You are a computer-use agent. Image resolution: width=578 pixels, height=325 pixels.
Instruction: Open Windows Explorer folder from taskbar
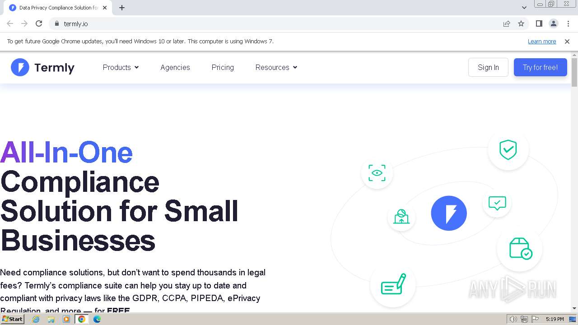click(x=51, y=319)
